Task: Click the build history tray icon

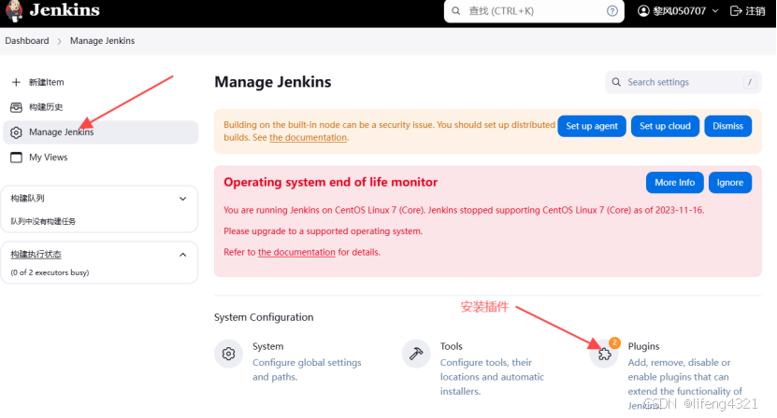Action: tap(16, 107)
